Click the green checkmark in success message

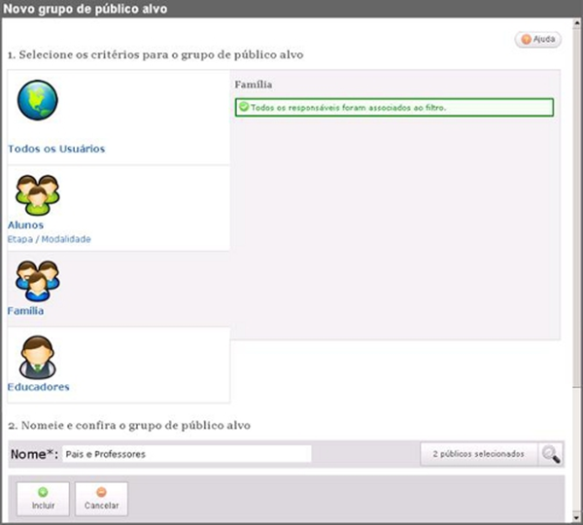tap(244, 107)
